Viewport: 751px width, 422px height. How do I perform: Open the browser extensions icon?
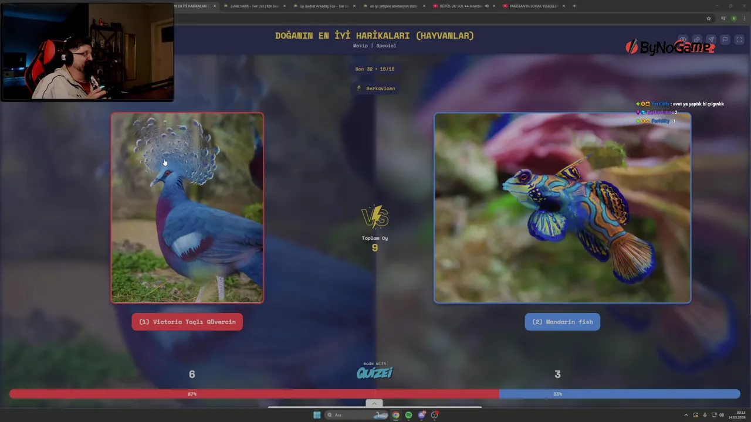click(x=723, y=19)
